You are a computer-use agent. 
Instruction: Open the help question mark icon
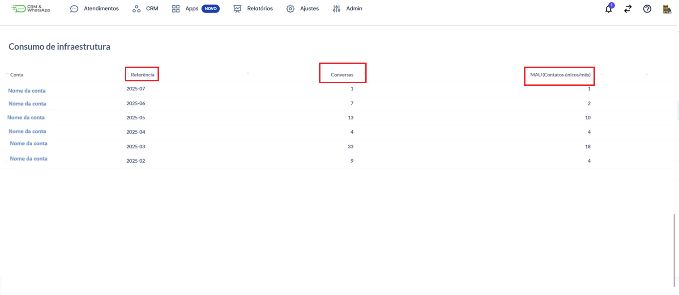[647, 9]
